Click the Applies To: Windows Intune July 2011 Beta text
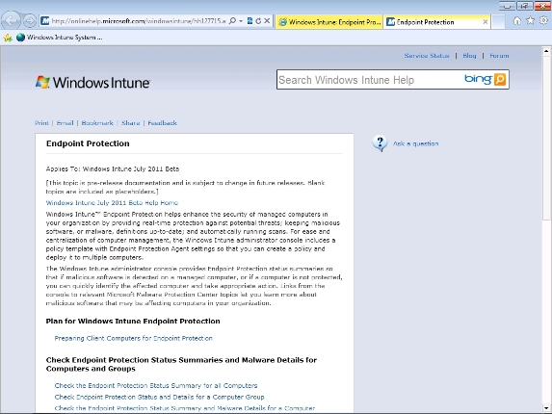Image resolution: width=552 pixels, height=414 pixels. (x=113, y=168)
